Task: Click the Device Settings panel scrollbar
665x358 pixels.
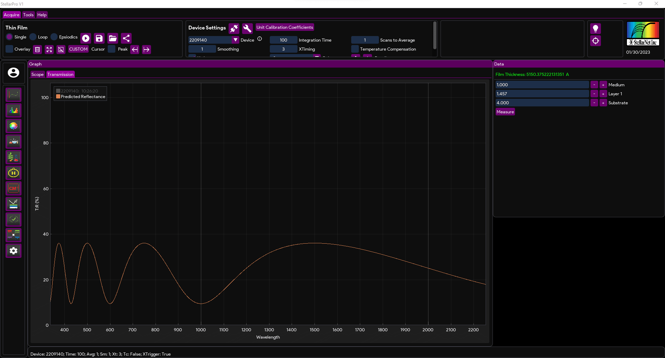Action: [x=434, y=36]
